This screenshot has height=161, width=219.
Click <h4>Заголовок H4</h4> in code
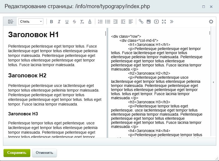(149, 131)
